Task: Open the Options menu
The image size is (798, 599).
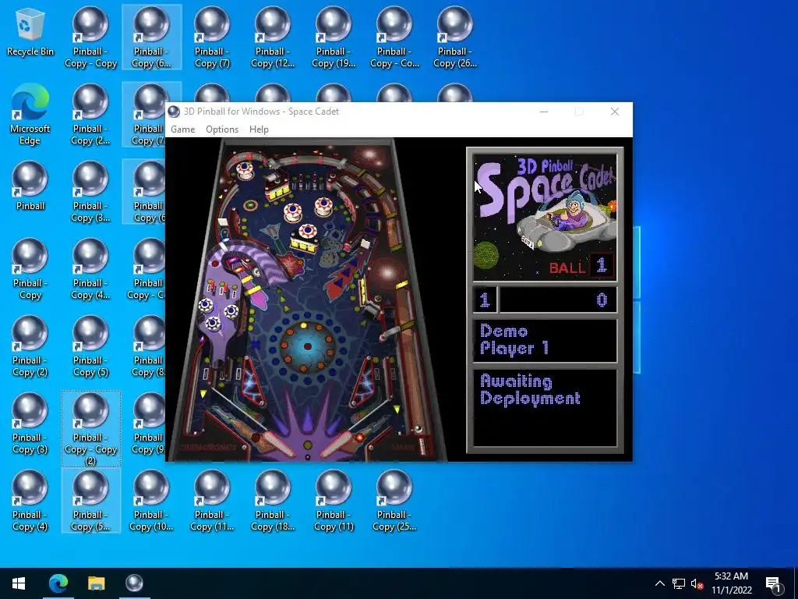Action: [222, 129]
